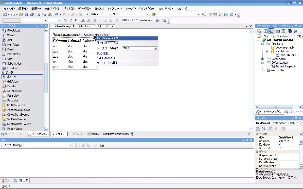Click the 新しい列の追加 link
The width and height of the screenshot is (303, 189).
point(107,58)
